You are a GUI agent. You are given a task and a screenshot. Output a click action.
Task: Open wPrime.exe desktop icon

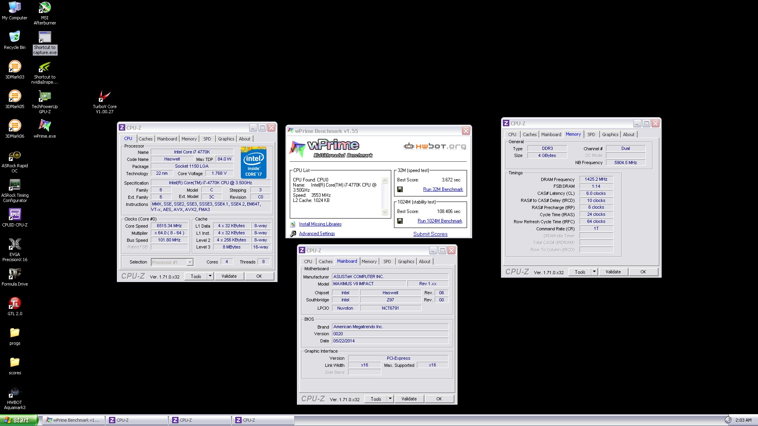click(x=45, y=129)
